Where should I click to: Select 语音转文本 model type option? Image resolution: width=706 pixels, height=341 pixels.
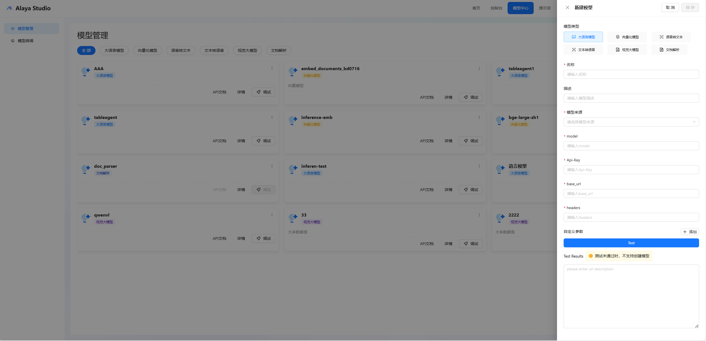[x=671, y=37]
